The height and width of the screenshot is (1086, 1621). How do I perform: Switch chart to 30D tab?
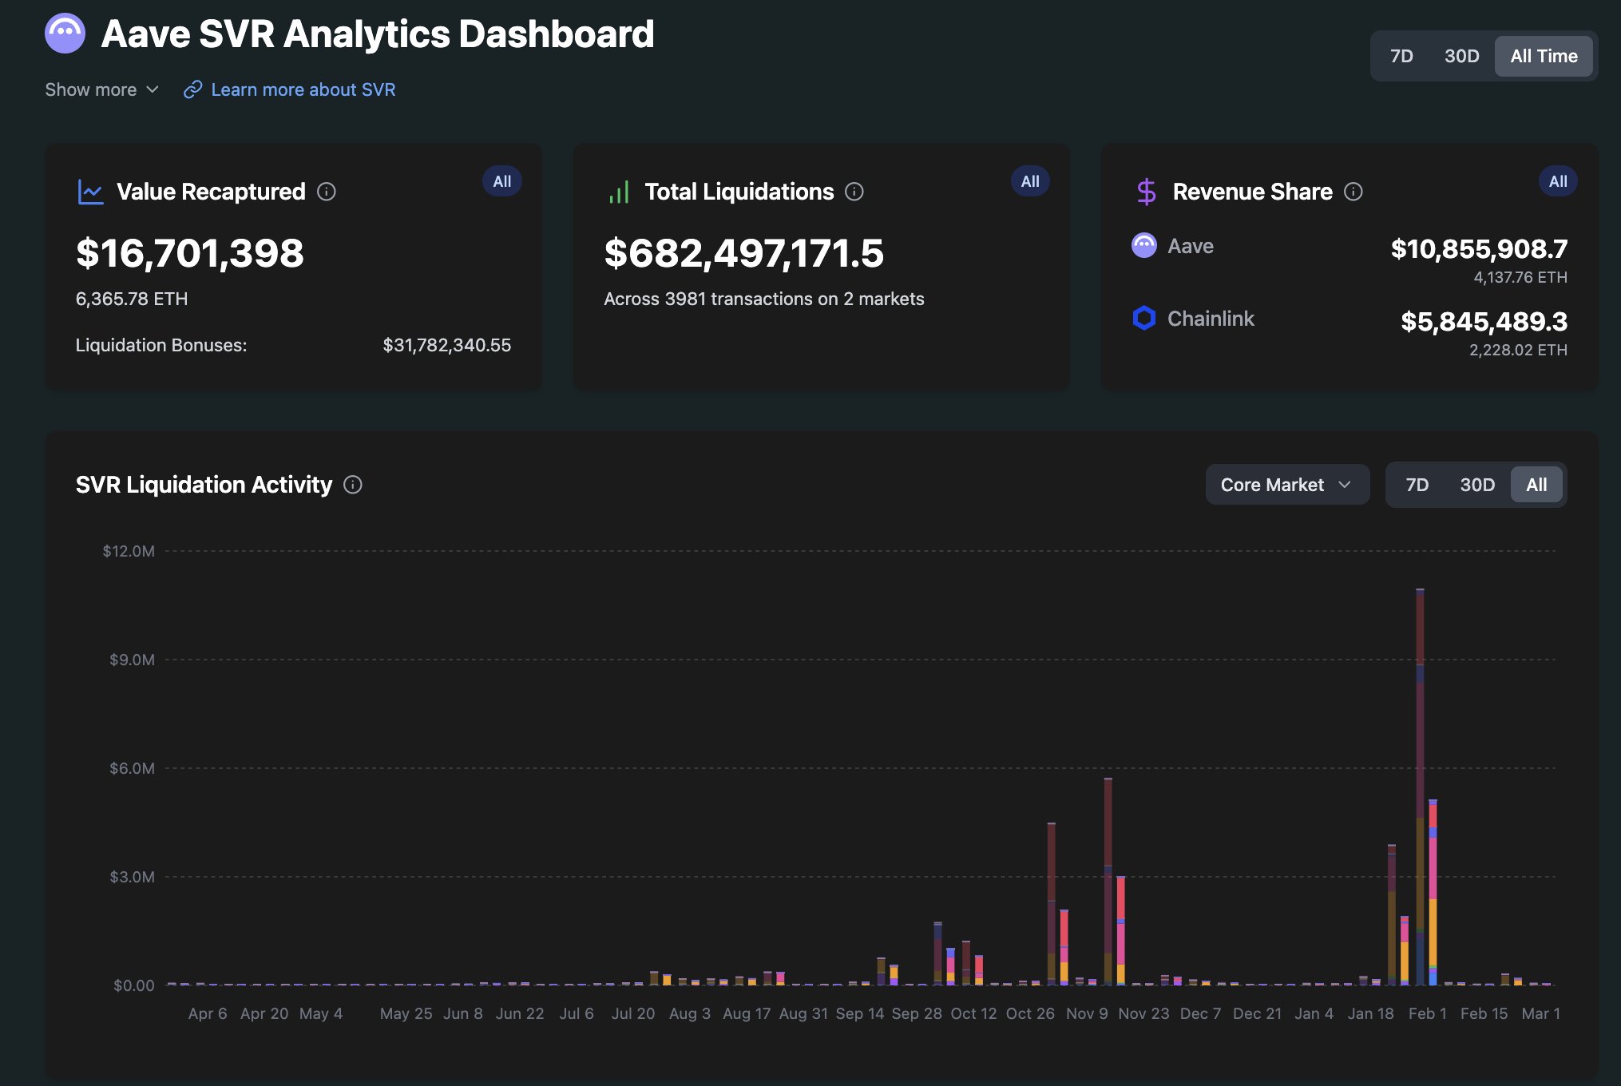(x=1476, y=485)
